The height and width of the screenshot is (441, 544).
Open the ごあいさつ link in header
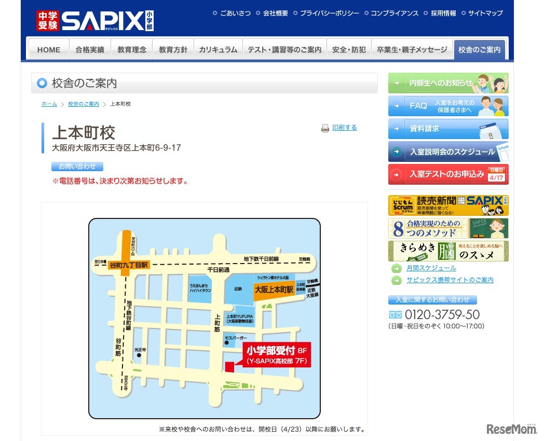pyautogui.click(x=235, y=13)
